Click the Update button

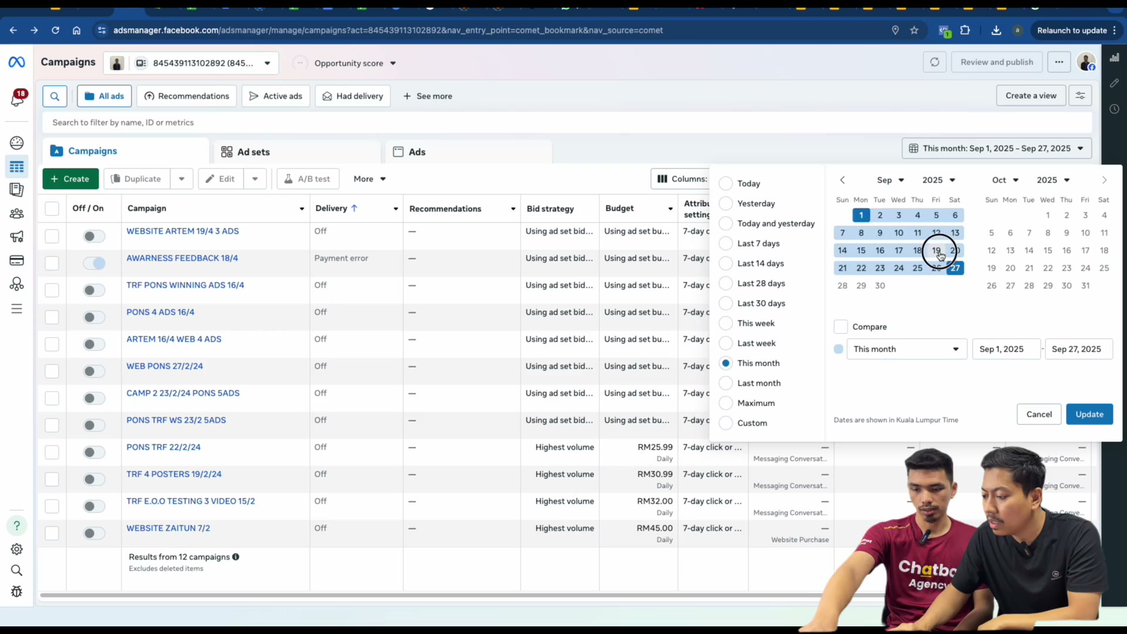pos(1089,414)
